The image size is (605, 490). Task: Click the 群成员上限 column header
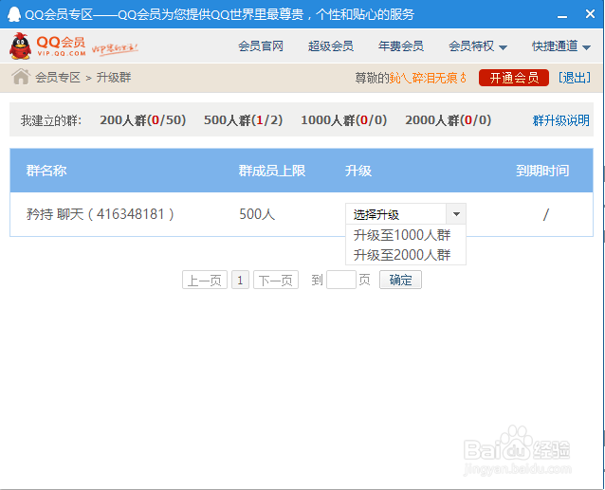[x=271, y=171]
